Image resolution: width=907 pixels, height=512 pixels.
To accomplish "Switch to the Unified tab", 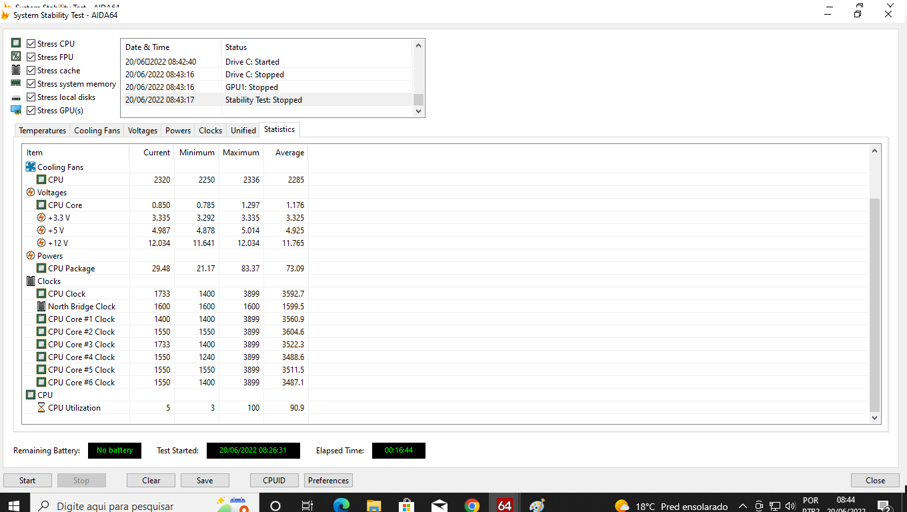I will click(x=243, y=131).
